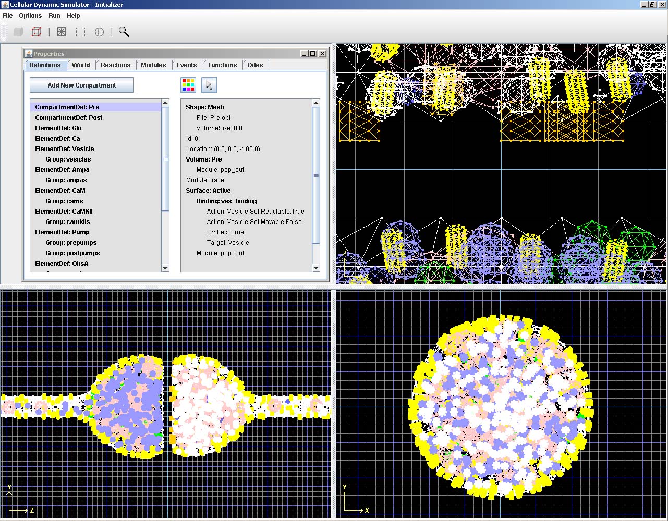This screenshot has height=521, width=668.
Task: Switch to the World tab
Action: coord(81,65)
